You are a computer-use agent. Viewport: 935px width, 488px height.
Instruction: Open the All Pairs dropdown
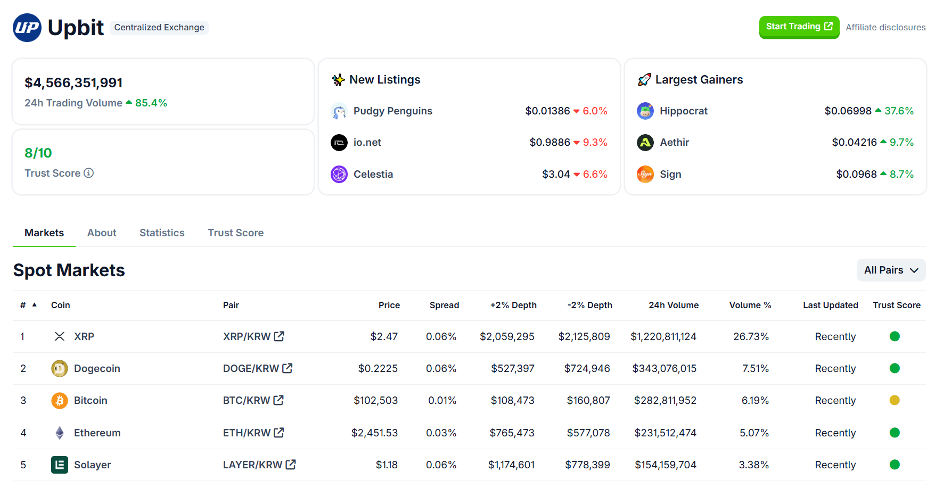click(x=891, y=270)
